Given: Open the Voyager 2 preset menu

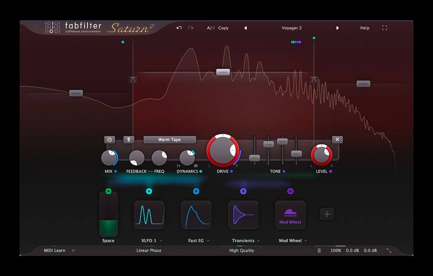Looking at the screenshot, I should click(292, 28).
